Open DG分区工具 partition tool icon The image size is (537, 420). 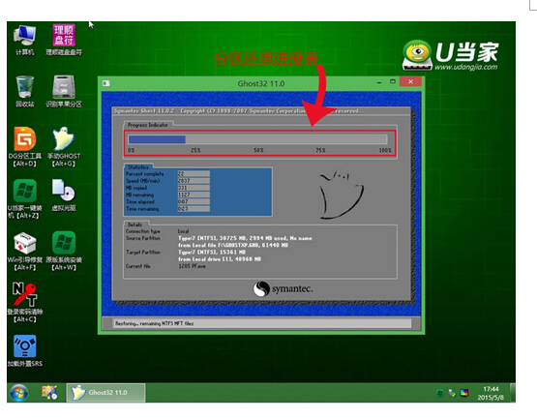[x=24, y=147]
